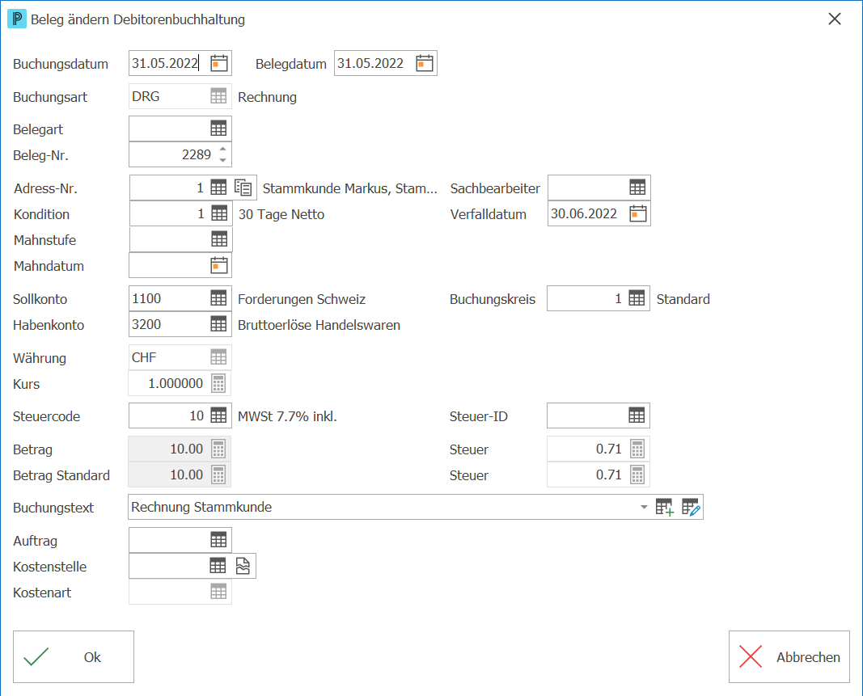Open the calculator for the first Steuer field
Image resolution: width=863 pixels, height=696 pixels.
[x=637, y=449]
